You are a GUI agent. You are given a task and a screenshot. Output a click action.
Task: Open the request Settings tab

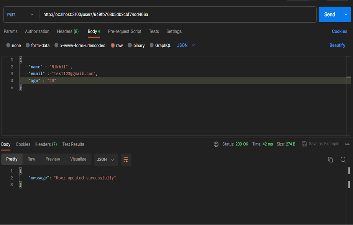[x=174, y=31]
